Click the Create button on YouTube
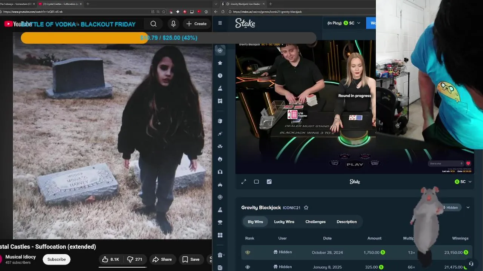 point(196,24)
